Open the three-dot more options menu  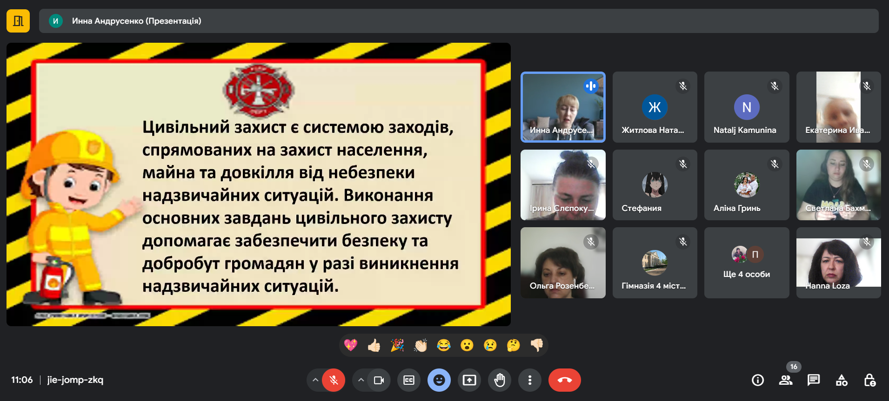pos(529,380)
